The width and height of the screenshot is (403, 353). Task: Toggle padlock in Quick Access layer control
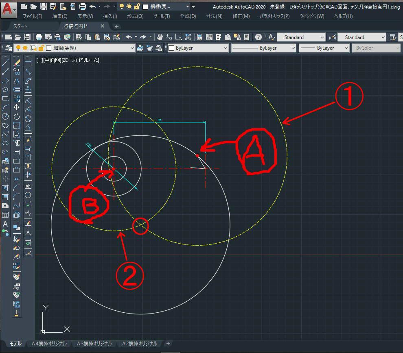point(137,7)
